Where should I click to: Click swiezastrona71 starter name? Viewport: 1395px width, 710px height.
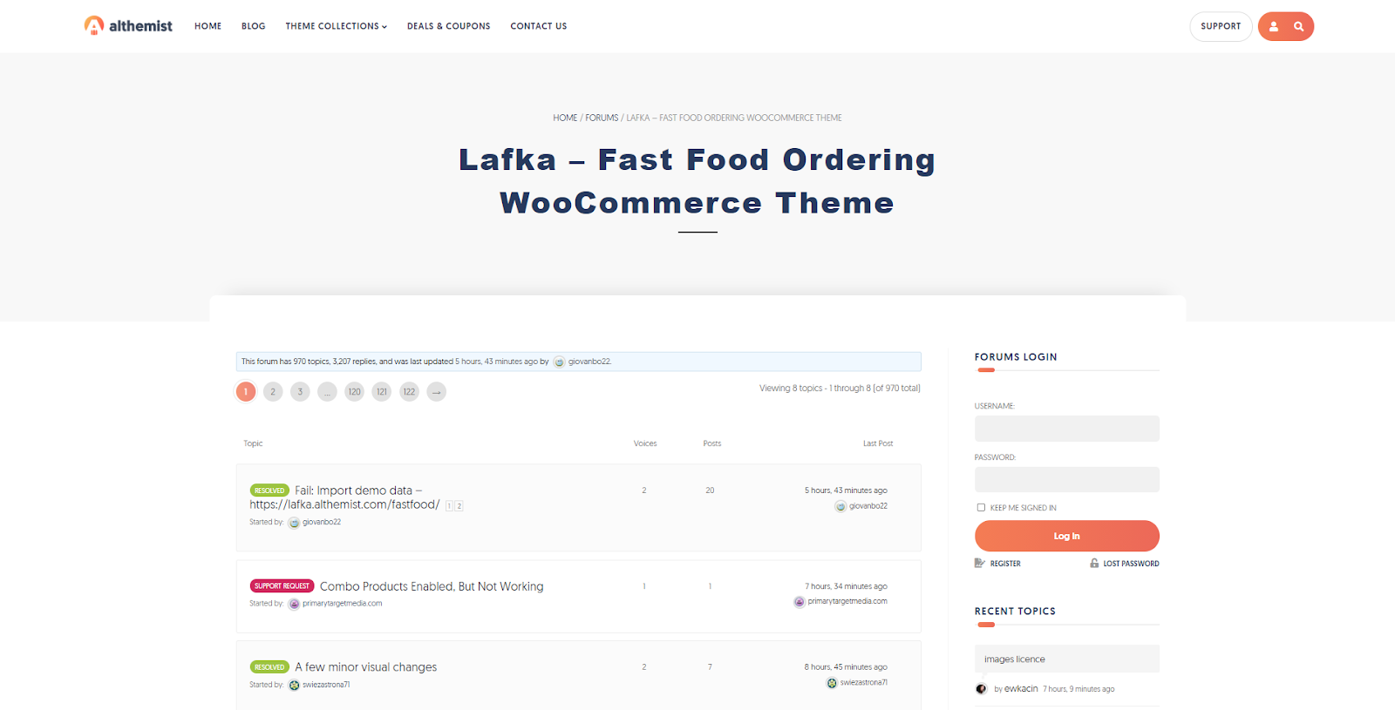point(326,686)
